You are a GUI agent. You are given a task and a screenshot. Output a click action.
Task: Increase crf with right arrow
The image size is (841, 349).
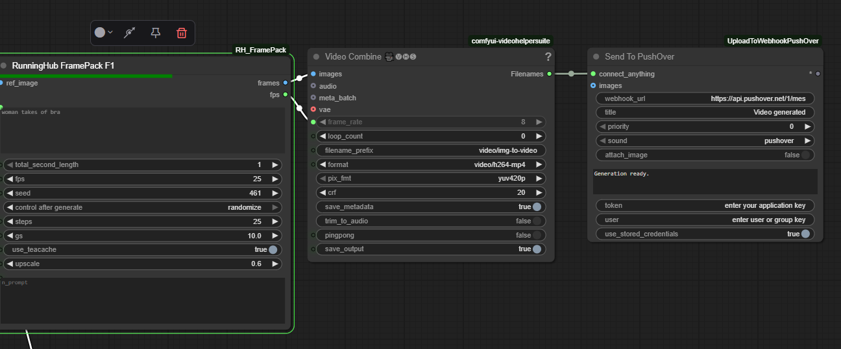pos(538,192)
